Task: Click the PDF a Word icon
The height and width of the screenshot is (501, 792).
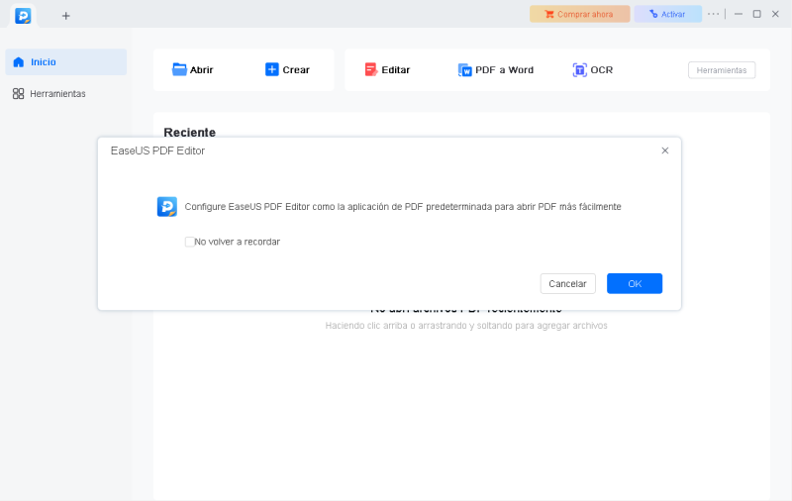Action: pos(464,69)
